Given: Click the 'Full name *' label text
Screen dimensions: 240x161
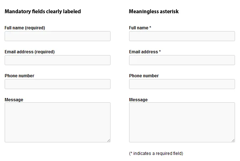Looking at the screenshot, I should pyautogui.click(x=140, y=28).
